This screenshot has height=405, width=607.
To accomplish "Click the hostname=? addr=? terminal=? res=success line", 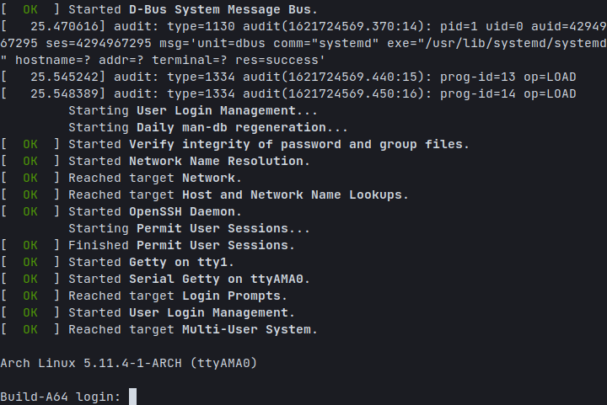I will (163, 61).
